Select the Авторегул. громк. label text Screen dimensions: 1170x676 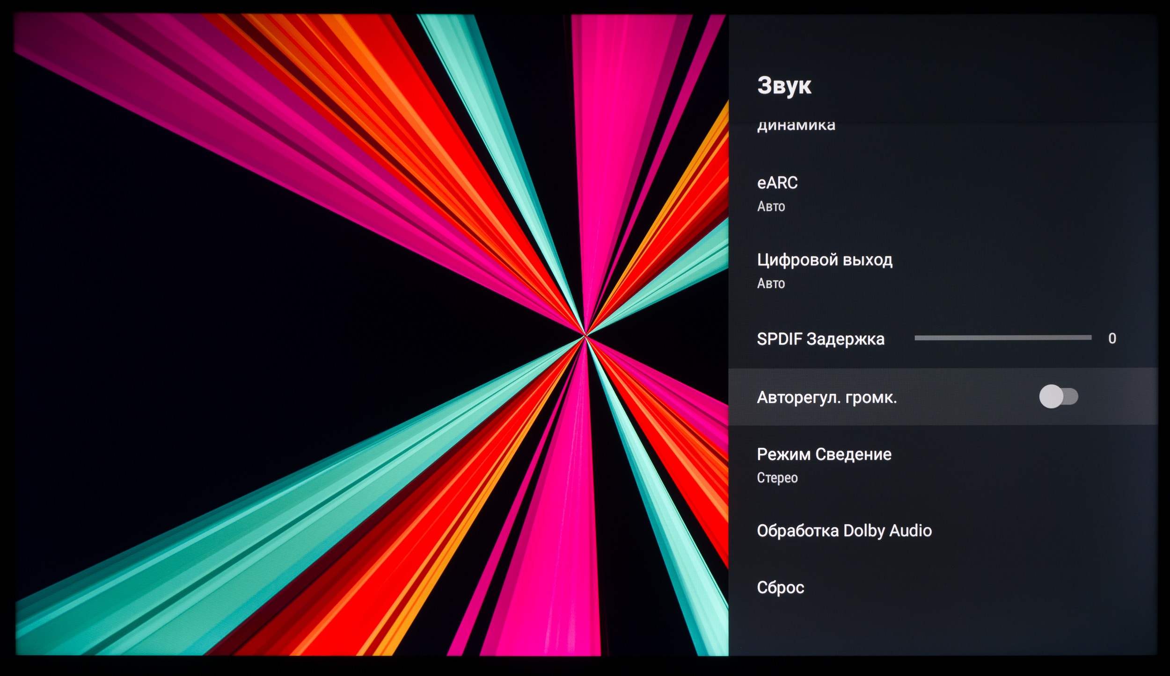click(826, 397)
